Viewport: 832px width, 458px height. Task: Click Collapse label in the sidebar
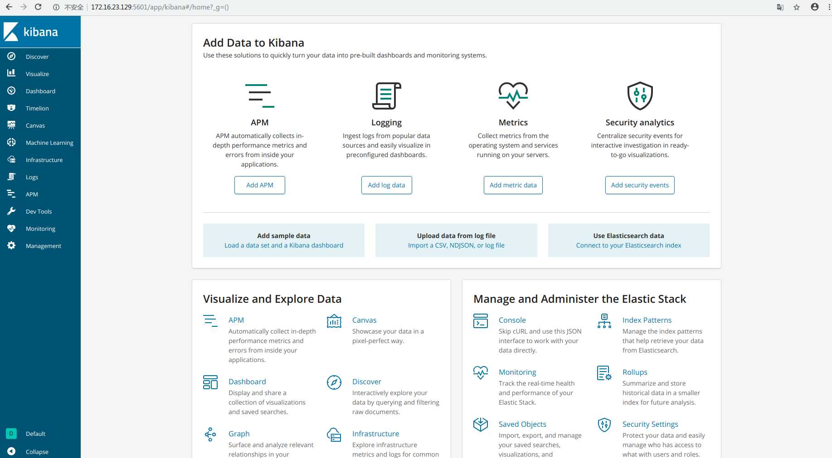tap(37, 452)
